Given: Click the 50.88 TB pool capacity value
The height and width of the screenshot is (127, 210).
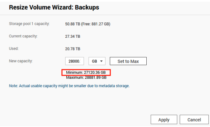Looking at the screenshot, I should [x=72, y=24].
